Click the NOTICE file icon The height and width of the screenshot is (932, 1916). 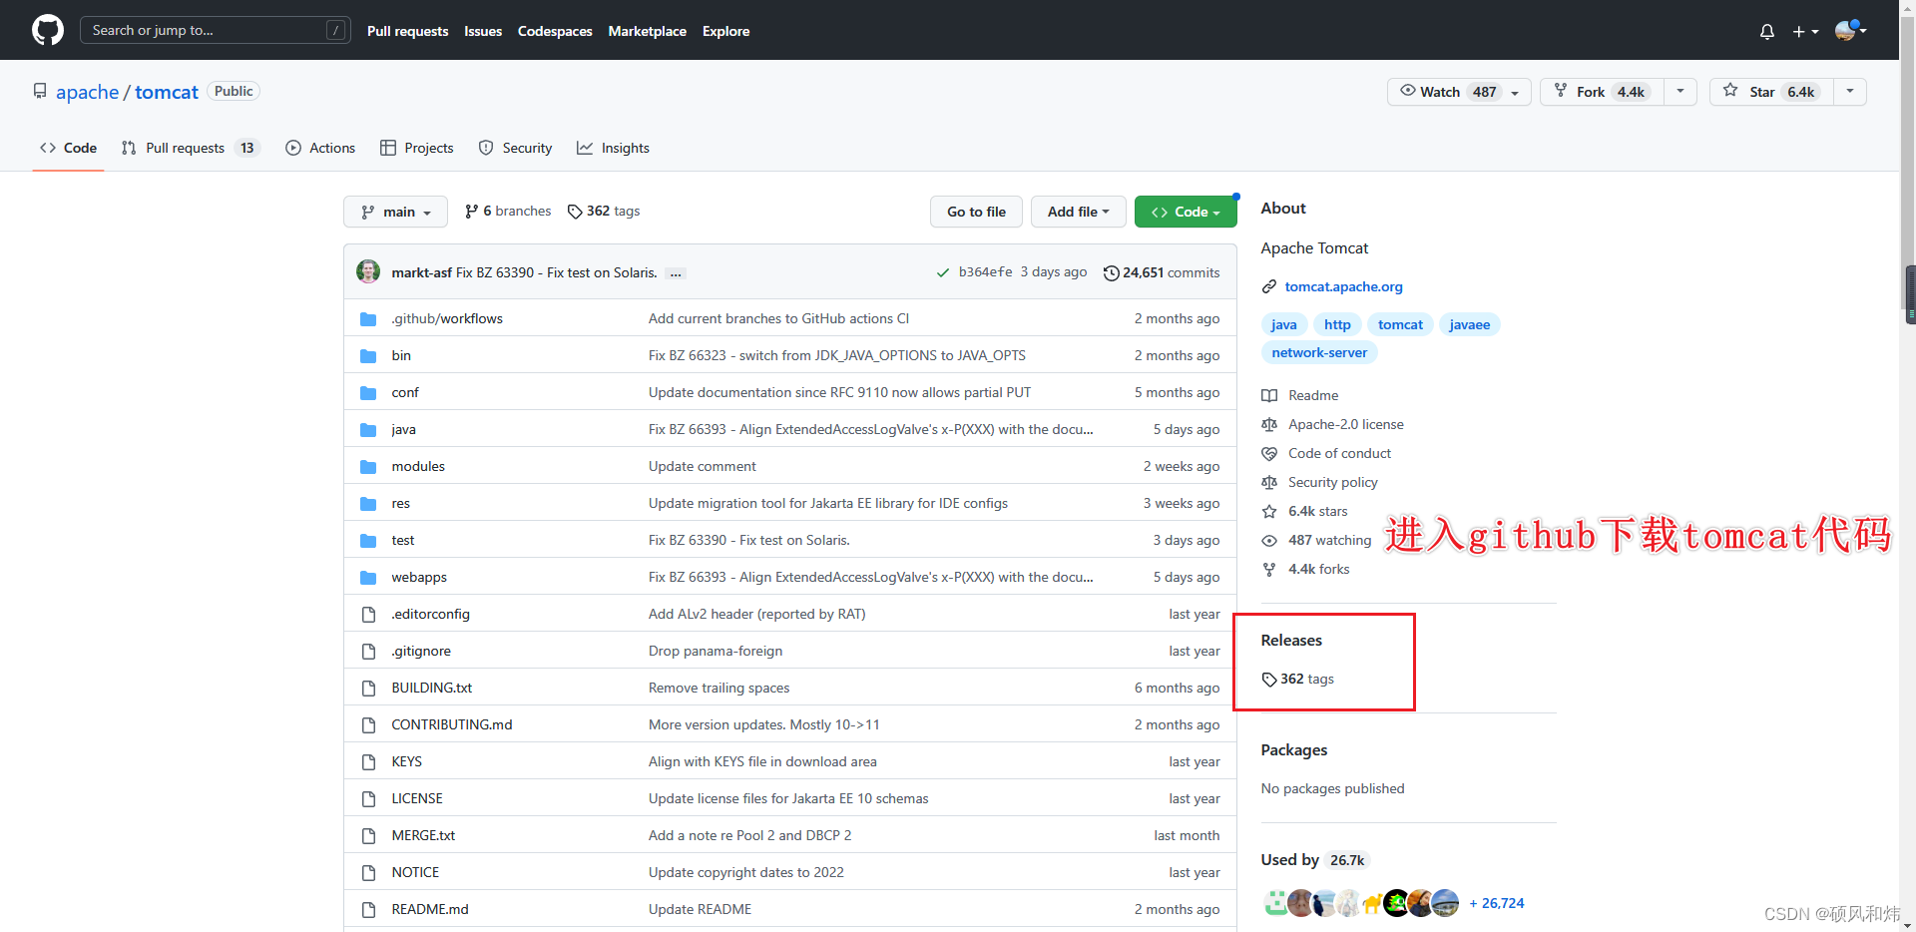pyautogui.click(x=368, y=873)
